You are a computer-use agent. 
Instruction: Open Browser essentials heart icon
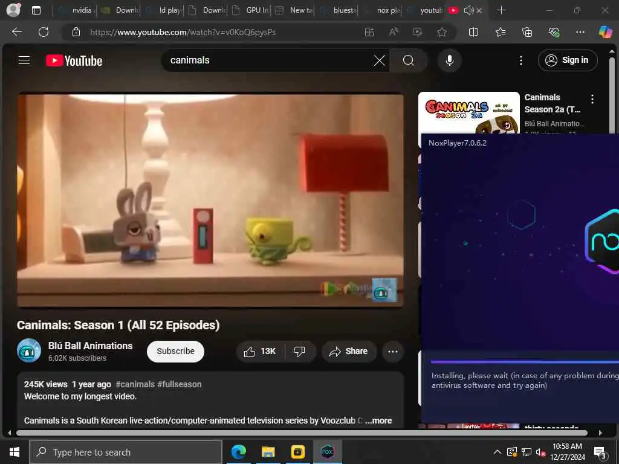point(554,32)
